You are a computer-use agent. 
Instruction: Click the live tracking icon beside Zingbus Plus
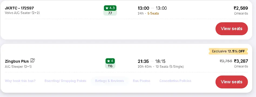click(33, 61)
